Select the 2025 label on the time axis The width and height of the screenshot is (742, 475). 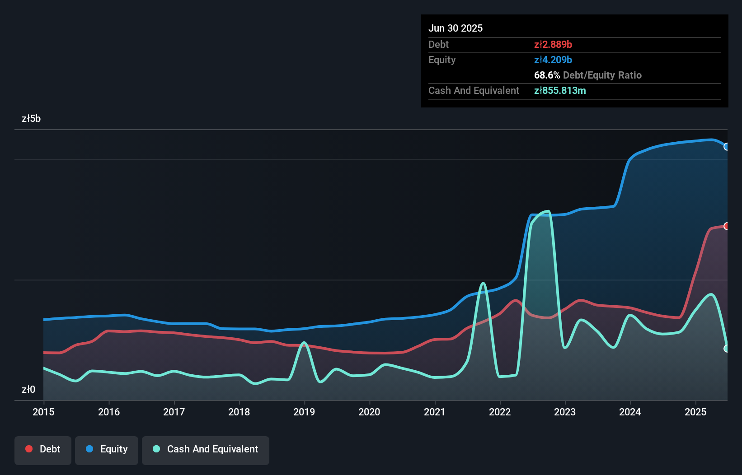(696, 412)
